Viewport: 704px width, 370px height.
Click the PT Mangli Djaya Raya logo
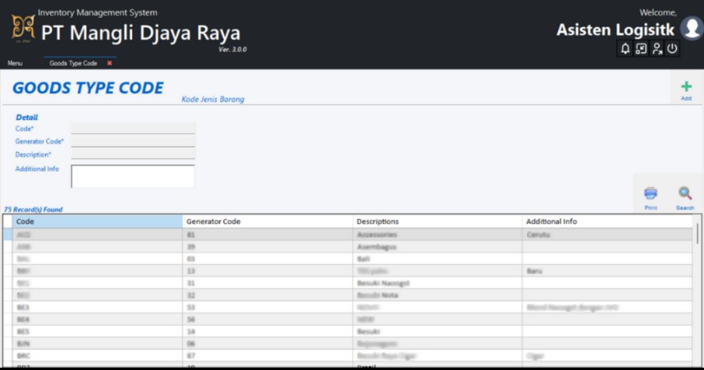[x=23, y=27]
